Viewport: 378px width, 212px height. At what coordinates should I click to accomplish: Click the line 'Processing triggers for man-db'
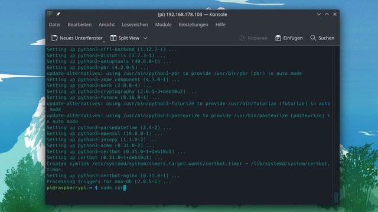coord(109,182)
